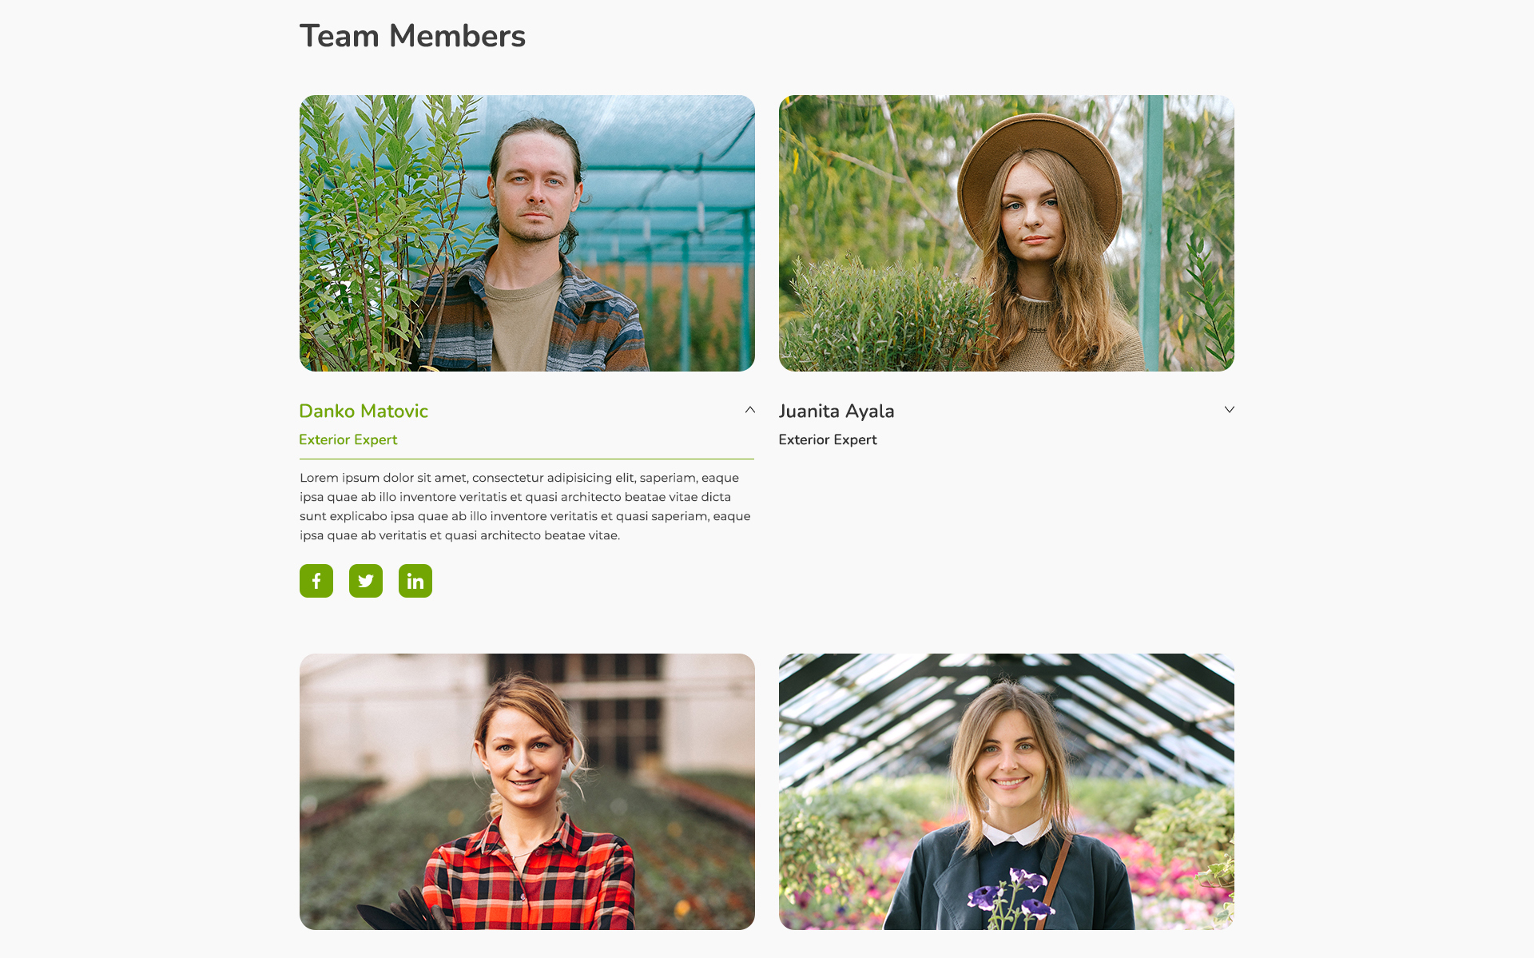Click the Danko Matovic name heading
Screen dimensions: 1534x958
point(364,411)
